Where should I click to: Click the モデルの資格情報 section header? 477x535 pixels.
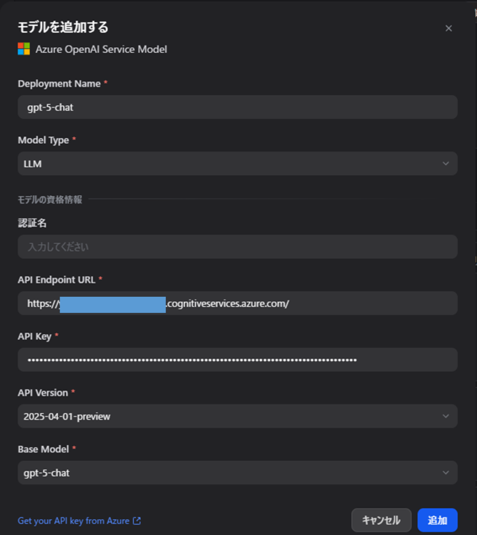click(x=50, y=200)
